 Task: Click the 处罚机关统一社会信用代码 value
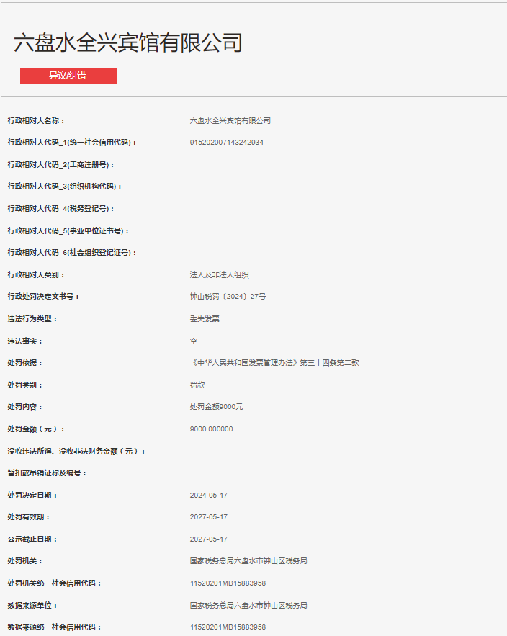tap(228, 583)
